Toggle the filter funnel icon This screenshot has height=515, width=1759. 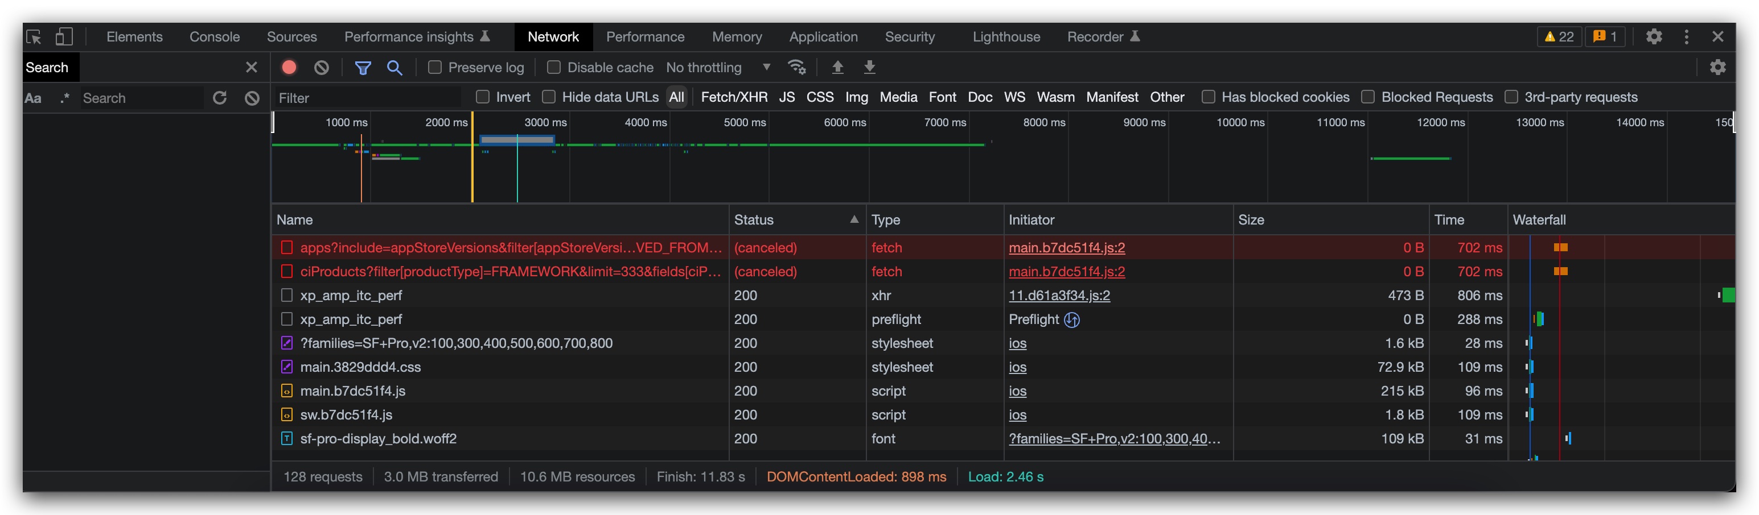pos(363,67)
